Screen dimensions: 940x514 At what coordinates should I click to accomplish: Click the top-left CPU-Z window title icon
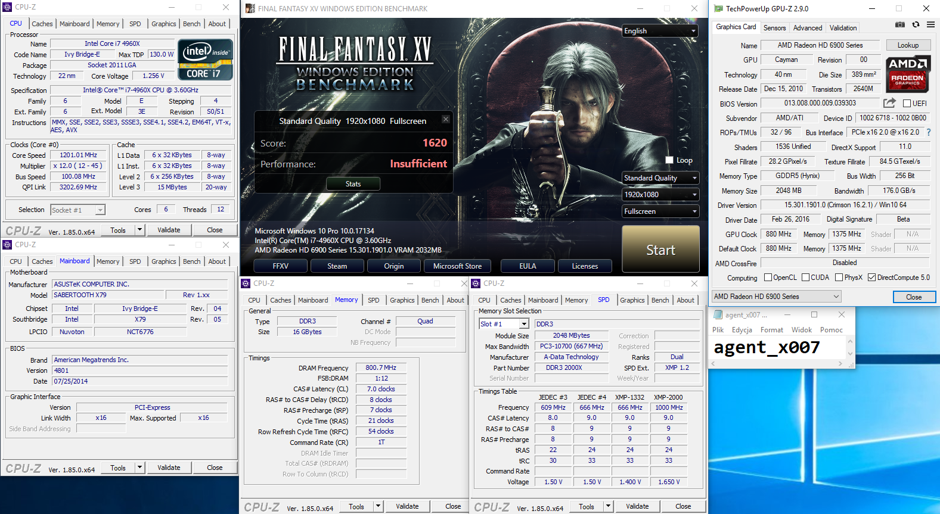coord(7,7)
